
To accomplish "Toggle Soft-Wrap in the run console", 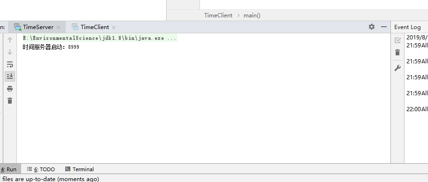I will 10,64.
